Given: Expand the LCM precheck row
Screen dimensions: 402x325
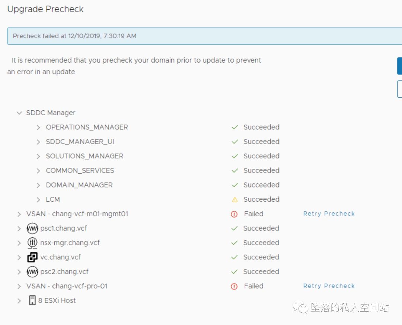Looking at the screenshot, I should coord(38,199).
